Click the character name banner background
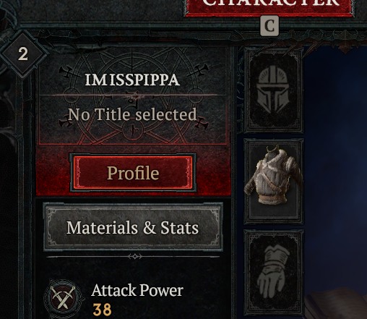Screen dimensions: 367x319 coord(133,96)
